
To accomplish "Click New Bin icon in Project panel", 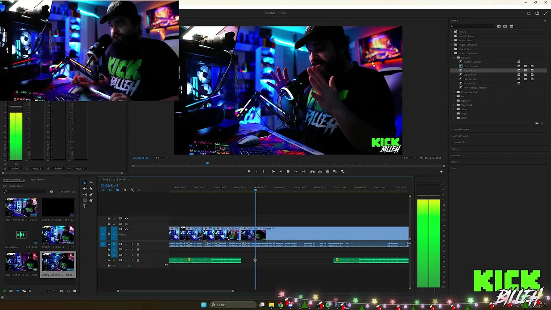I will [x=74, y=291].
